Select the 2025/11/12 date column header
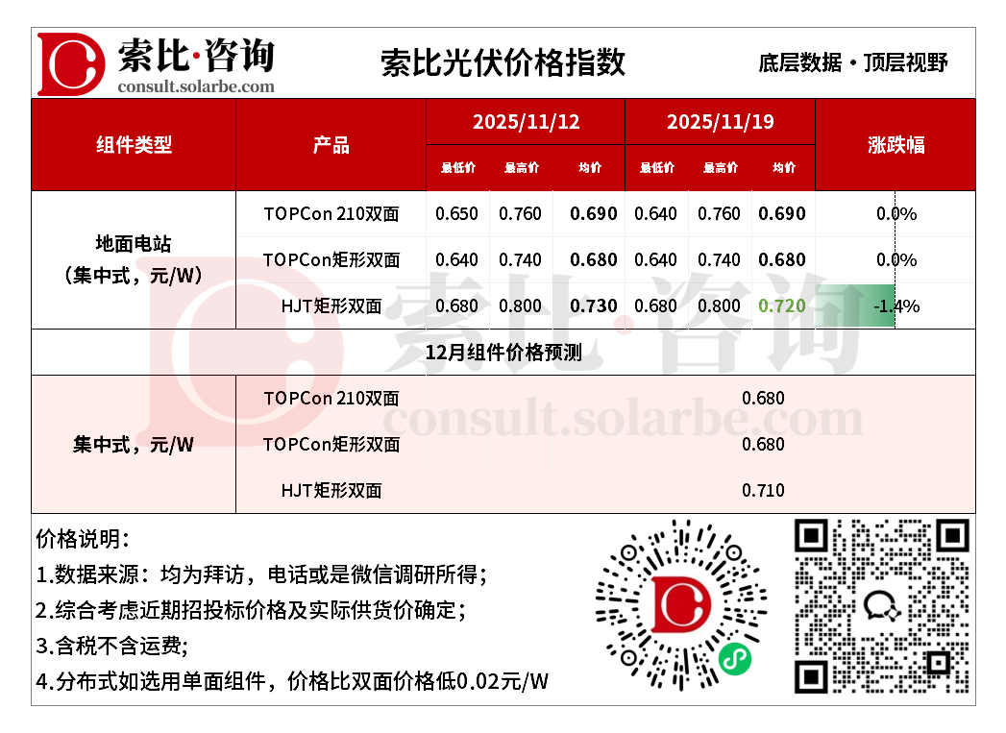Viewport: 1006px width, 733px height. [526, 122]
